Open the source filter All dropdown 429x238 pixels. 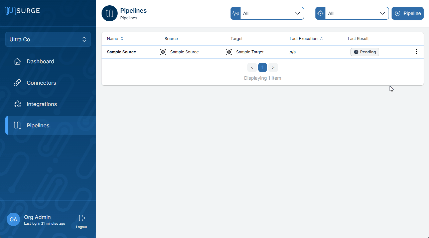272,13
